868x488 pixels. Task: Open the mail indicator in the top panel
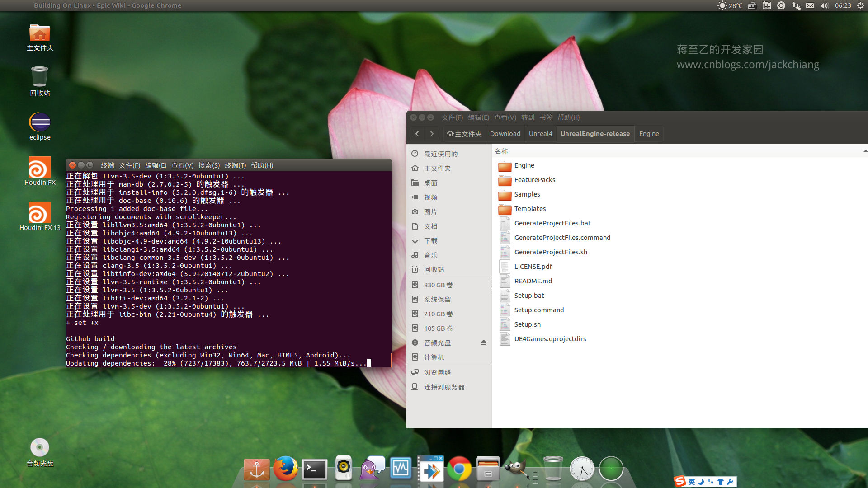coord(810,5)
